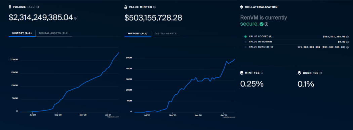The image size is (353, 130).
Task: Click the 1 500M axis label on Volume chart
Action: click(14, 72)
